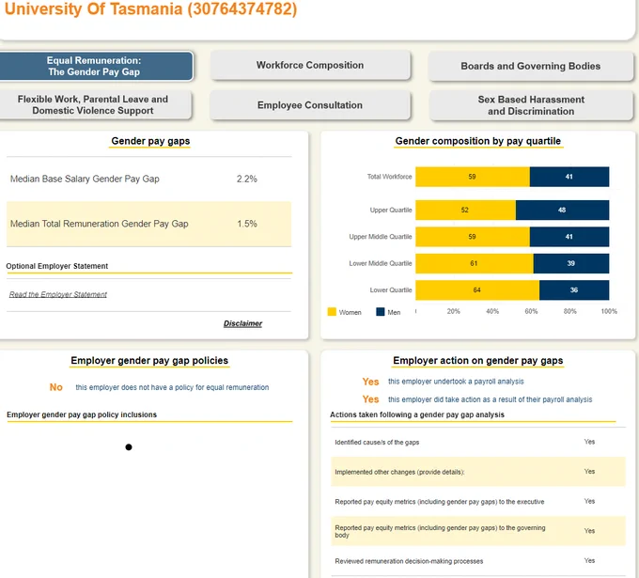Click the Total Workforce axis label
The width and height of the screenshot is (639, 578).
[390, 177]
